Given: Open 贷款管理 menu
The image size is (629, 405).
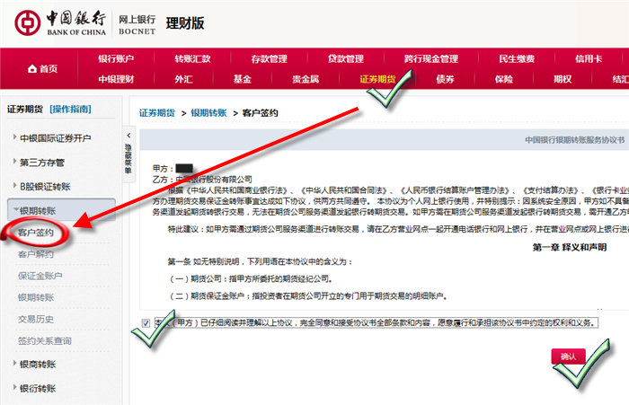Looking at the screenshot, I should click(346, 59).
